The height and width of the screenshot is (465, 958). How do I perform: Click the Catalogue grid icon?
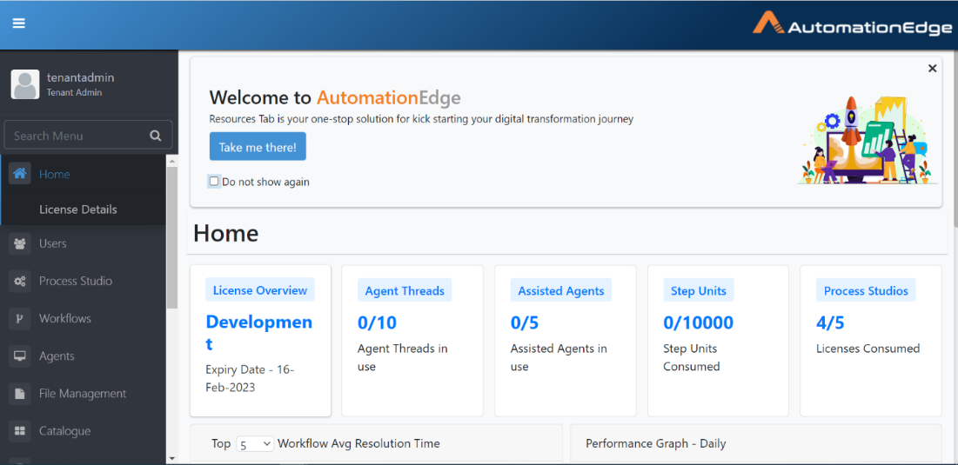(19, 431)
